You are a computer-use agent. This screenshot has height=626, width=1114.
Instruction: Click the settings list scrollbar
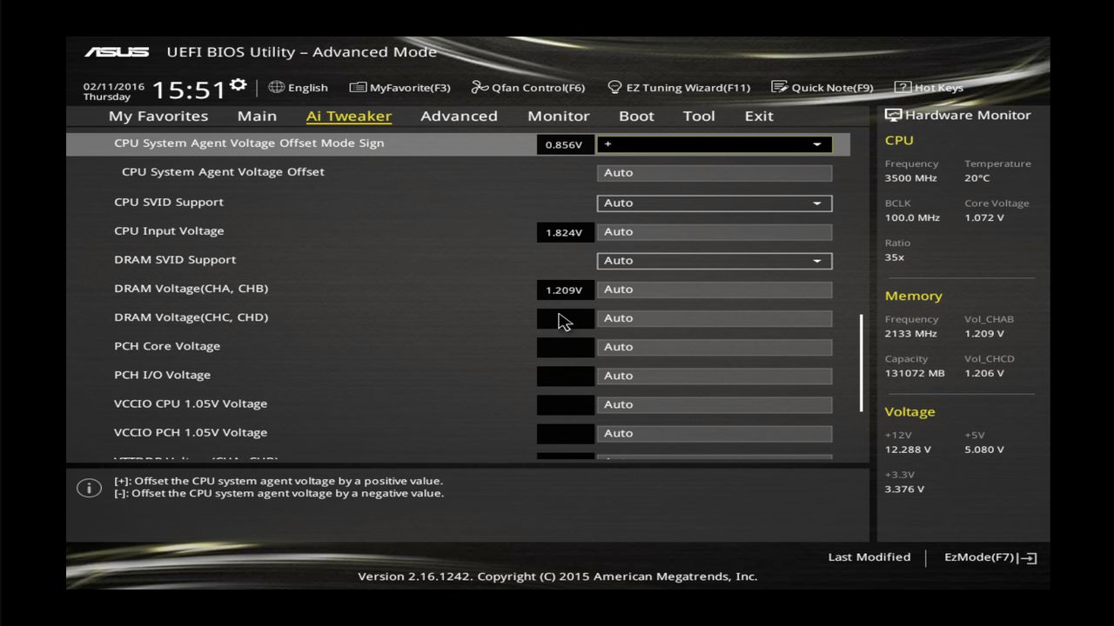tap(862, 363)
